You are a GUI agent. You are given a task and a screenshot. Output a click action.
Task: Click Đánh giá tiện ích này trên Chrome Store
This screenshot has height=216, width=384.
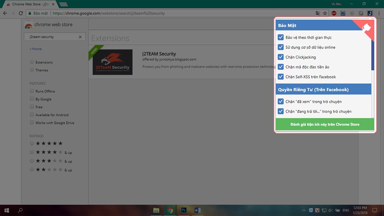[325, 124]
